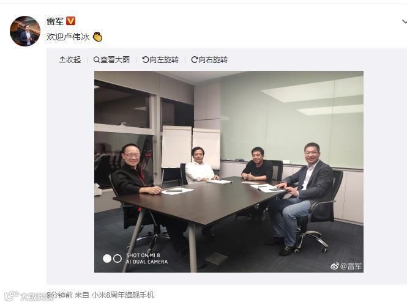This screenshot has width=407, height=305.
Task: Expand the post options chevron
Action: coord(404,21)
